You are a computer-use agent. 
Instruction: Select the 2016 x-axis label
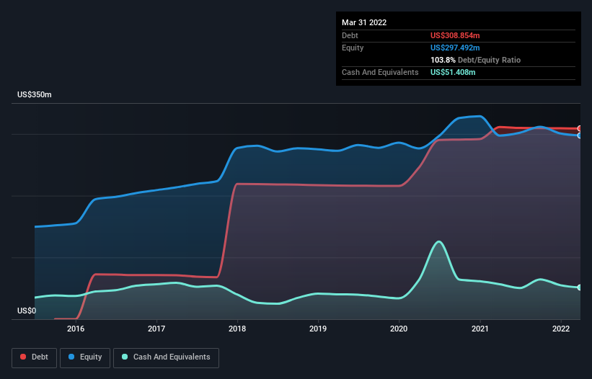[x=76, y=329]
